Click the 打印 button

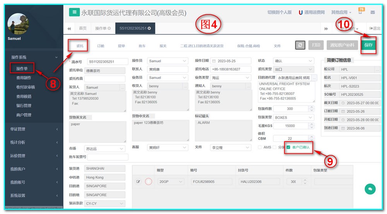(x=316, y=45)
